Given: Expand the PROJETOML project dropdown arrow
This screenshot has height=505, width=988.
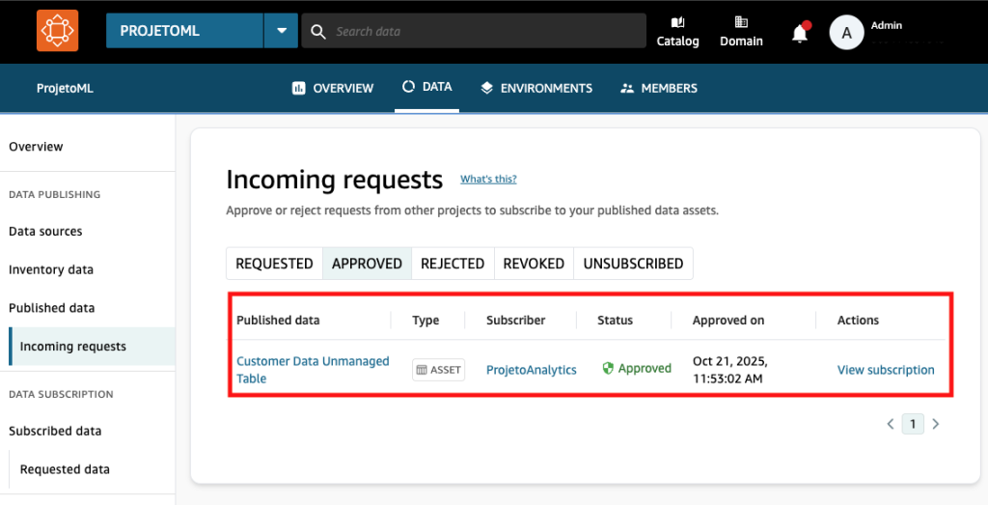Looking at the screenshot, I should point(281,31).
